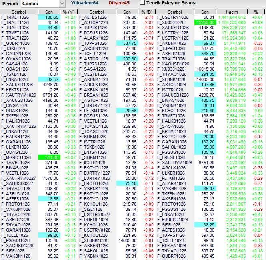Select the F_DOHOL1026 symbol
Image resolution: width=266 pixels, height=260 pixels.
94,220
